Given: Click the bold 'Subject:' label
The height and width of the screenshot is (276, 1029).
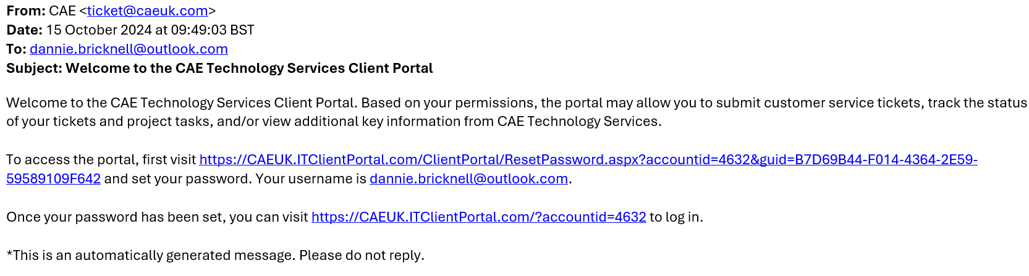Looking at the screenshot, I should click(x=34, y=69).
